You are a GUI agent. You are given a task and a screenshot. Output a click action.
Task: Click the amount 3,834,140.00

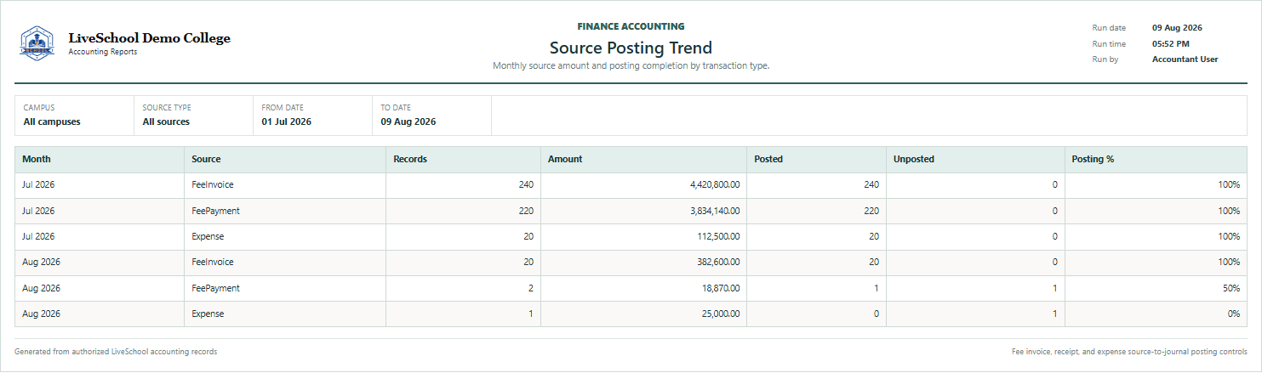click(x=715, y=211)
